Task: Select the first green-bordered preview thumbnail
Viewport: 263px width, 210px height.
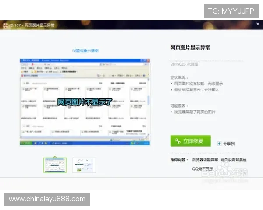Action: pos(55,165)
